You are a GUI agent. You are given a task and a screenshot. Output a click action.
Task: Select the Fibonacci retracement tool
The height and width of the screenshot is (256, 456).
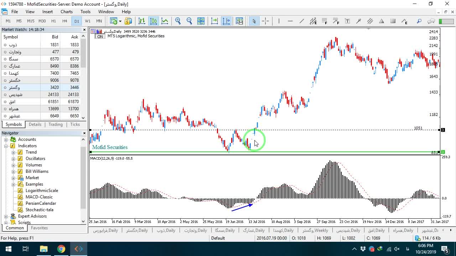pos(325,21)
